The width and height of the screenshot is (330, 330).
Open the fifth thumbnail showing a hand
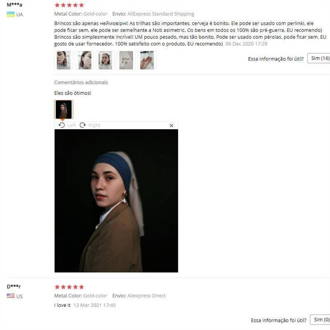point(147,60)
